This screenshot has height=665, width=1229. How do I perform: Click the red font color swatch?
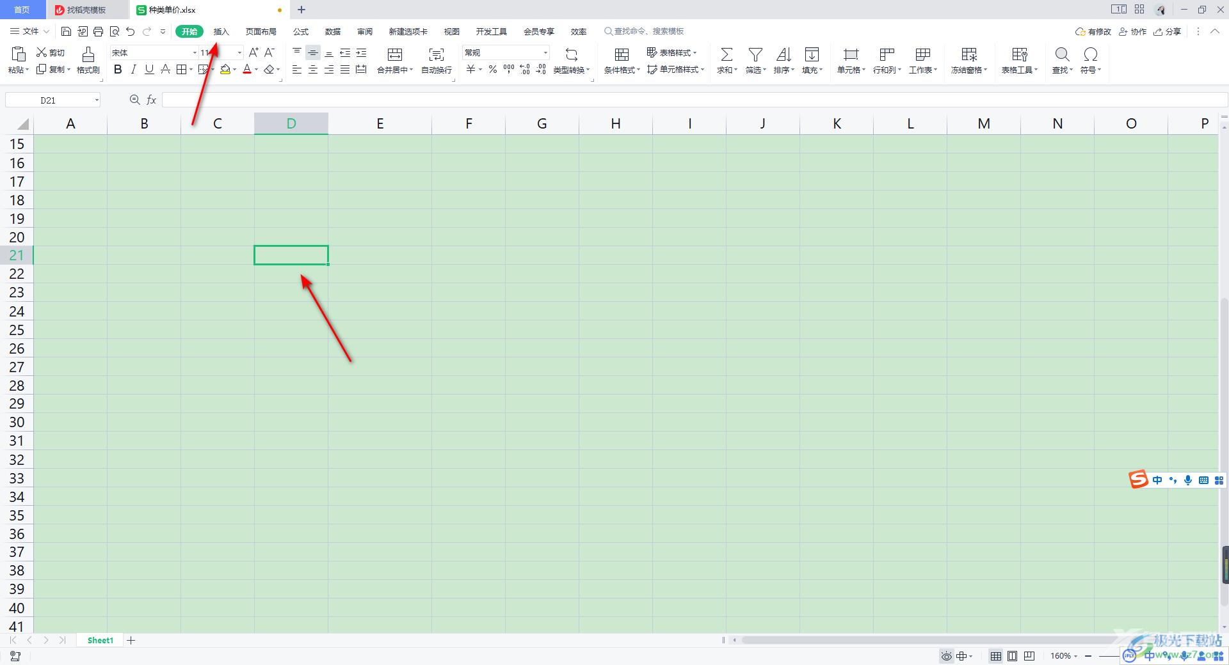click(x=247, y=69)
